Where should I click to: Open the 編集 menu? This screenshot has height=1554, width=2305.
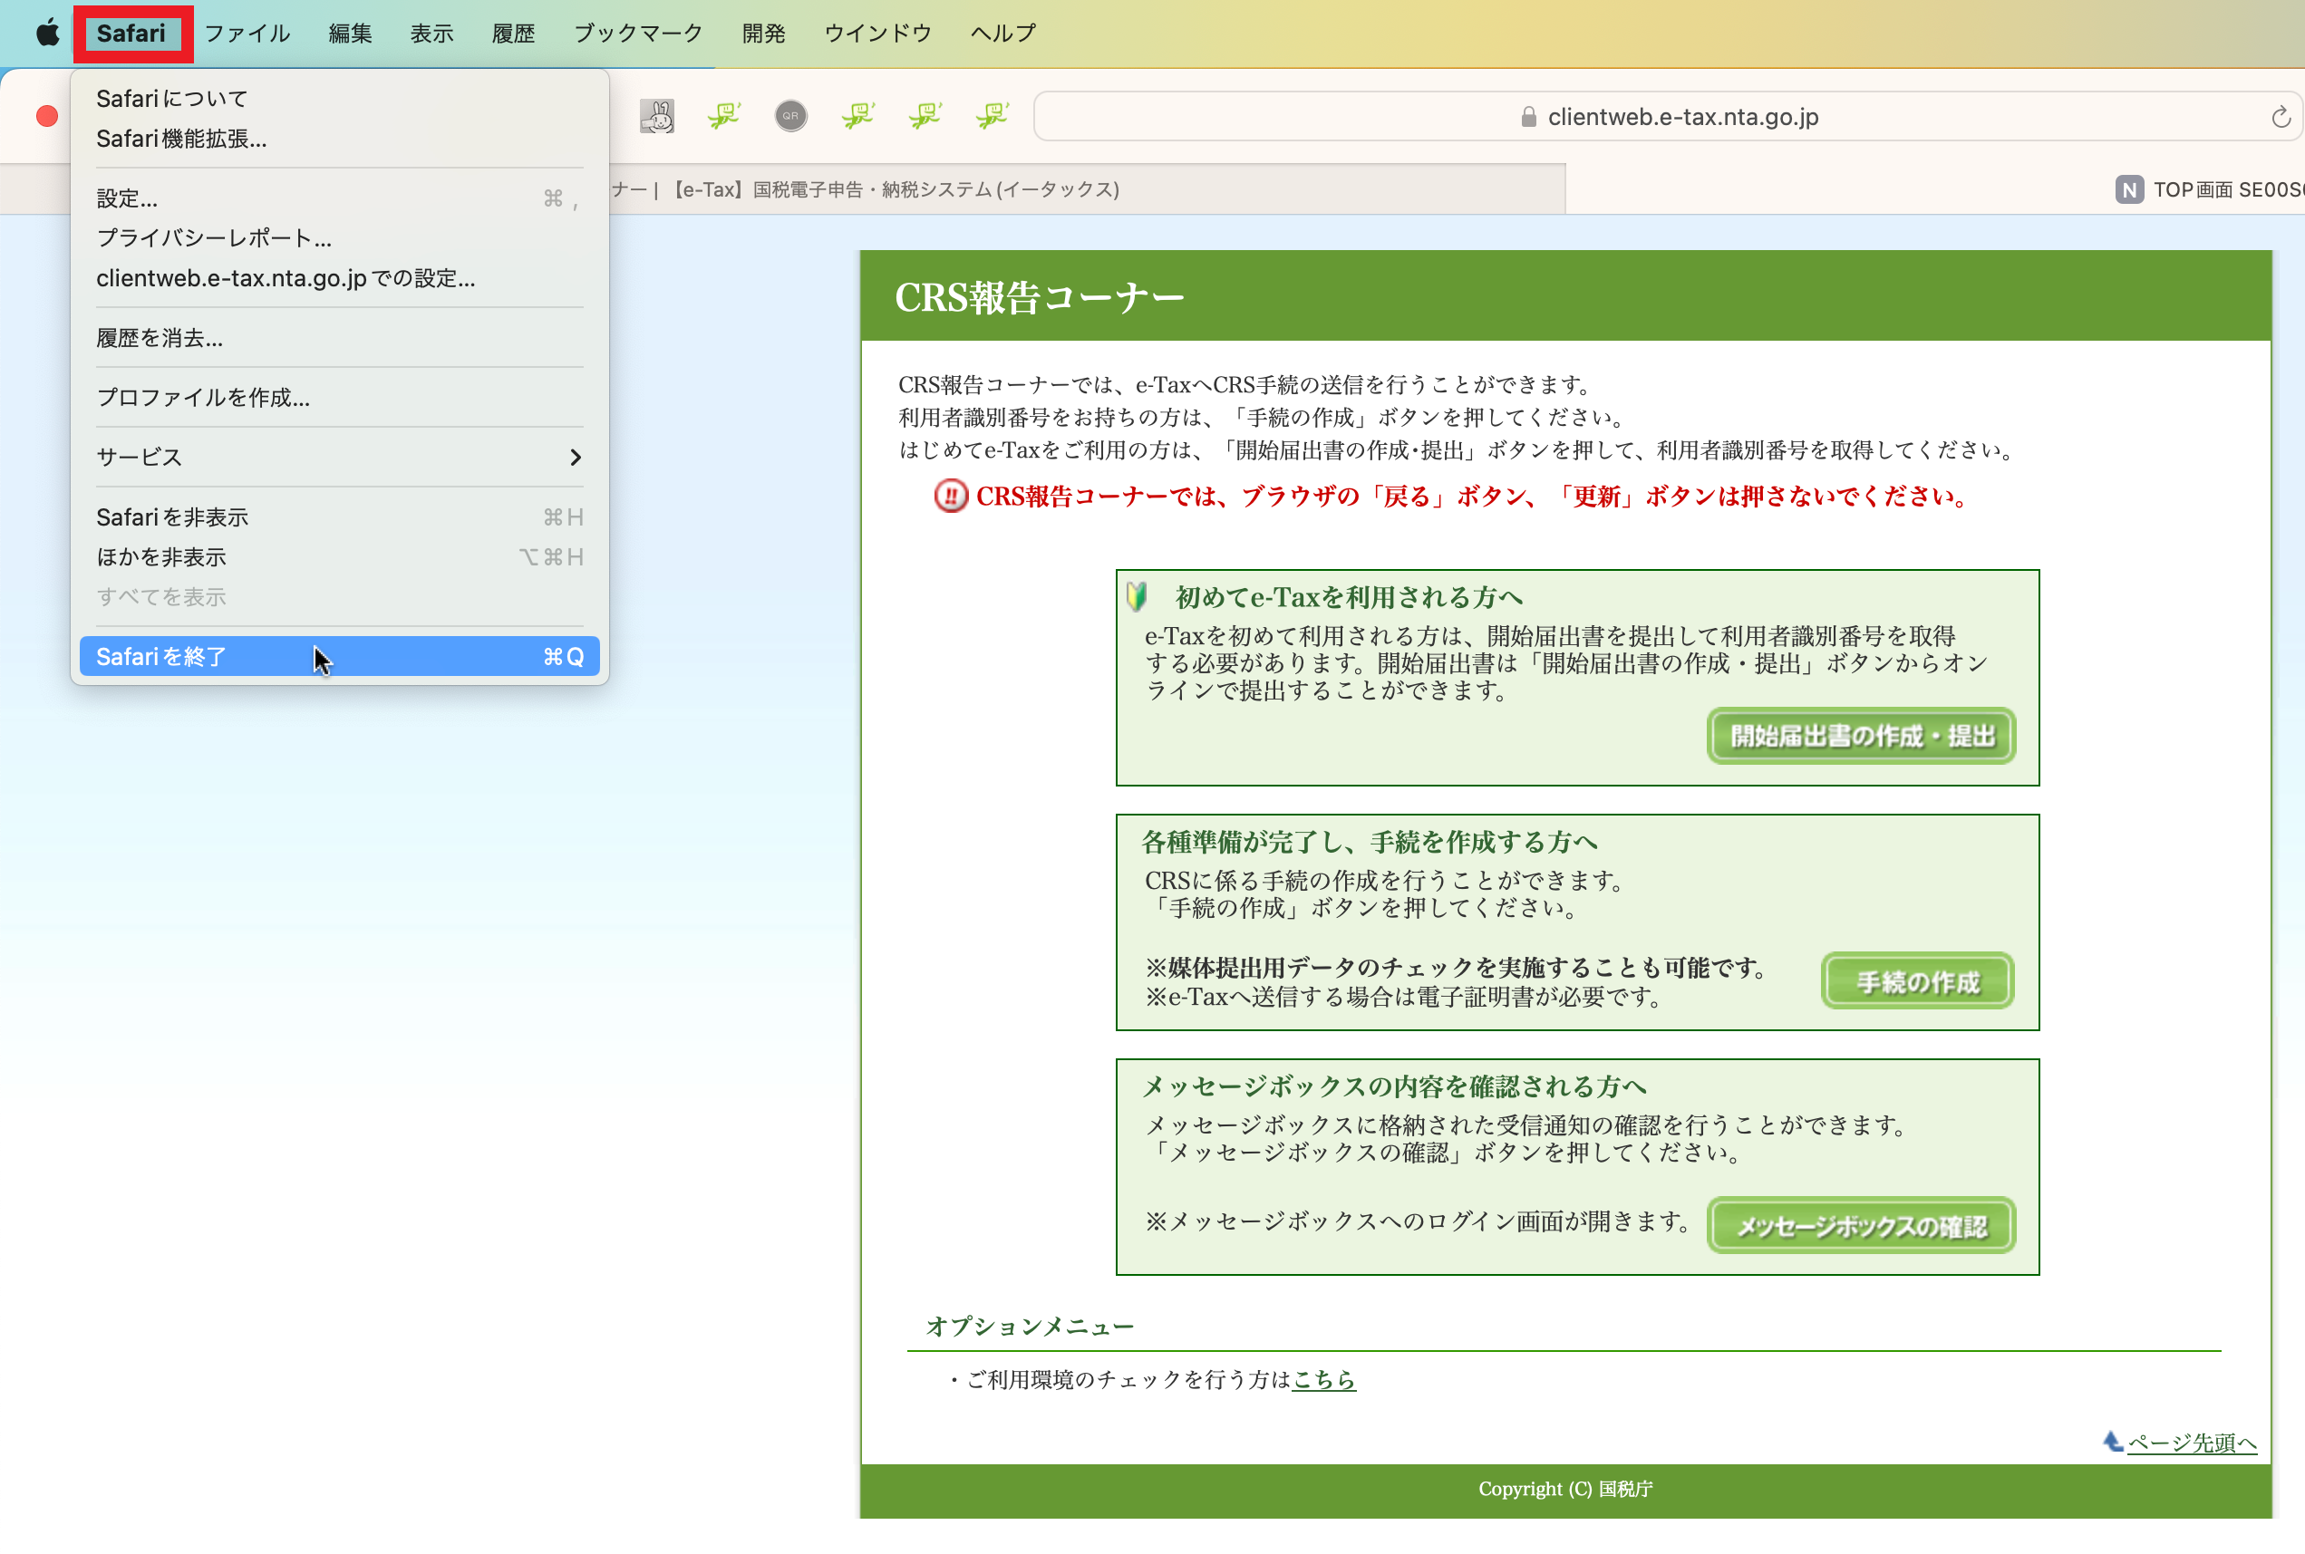[x=350, y=33]
